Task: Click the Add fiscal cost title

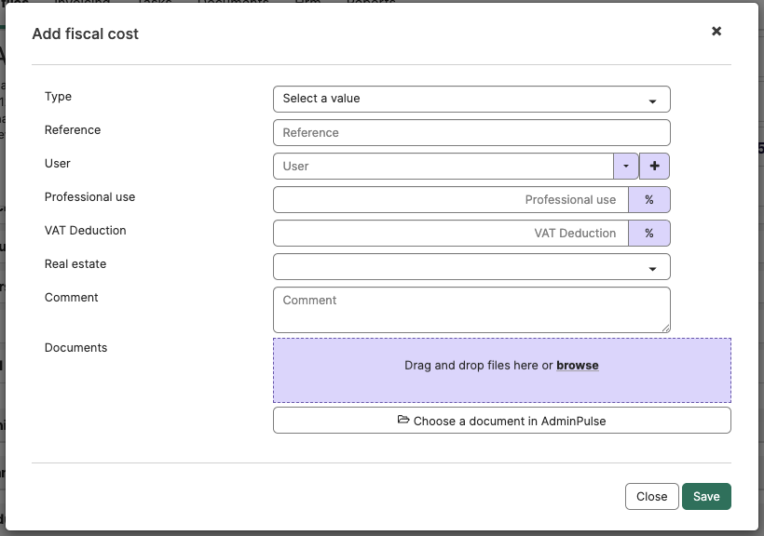Action: pyautogui.click(x=86, y=34)
